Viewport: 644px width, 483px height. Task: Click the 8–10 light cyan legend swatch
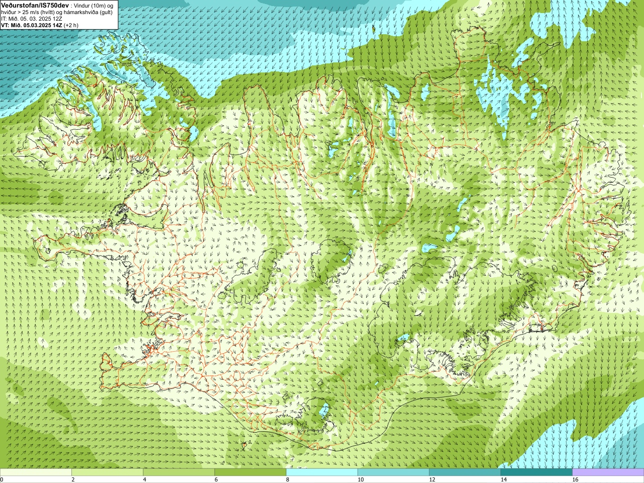(322, 472)
